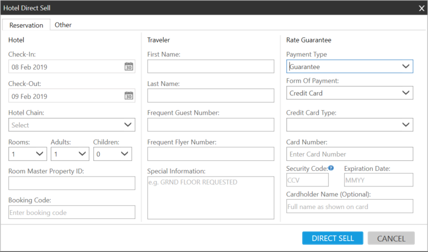Open the Form Of Payment dropdown

click(x=350, y=93)
